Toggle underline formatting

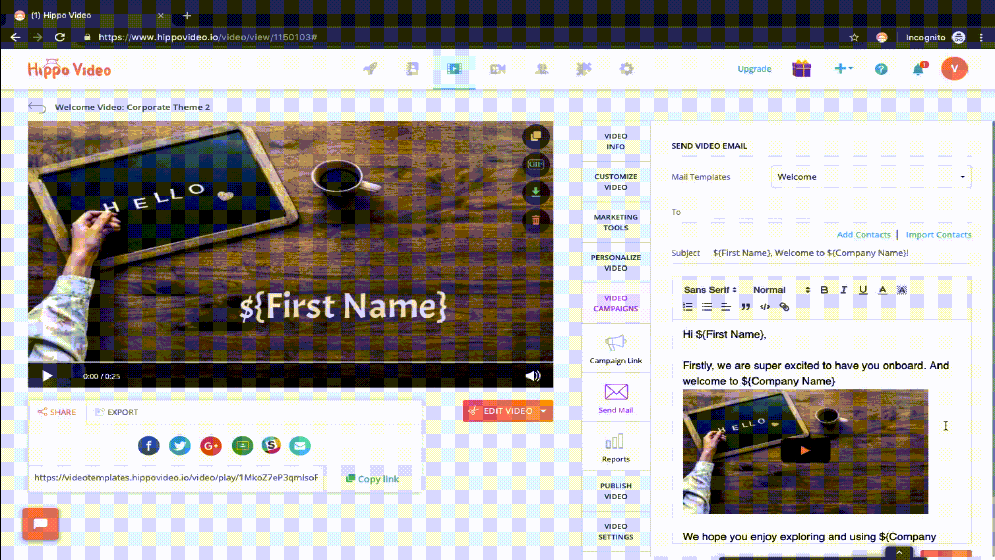(863, 290)
